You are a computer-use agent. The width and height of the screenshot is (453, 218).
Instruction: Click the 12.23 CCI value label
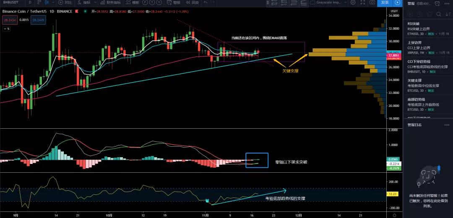pos(393,194)
